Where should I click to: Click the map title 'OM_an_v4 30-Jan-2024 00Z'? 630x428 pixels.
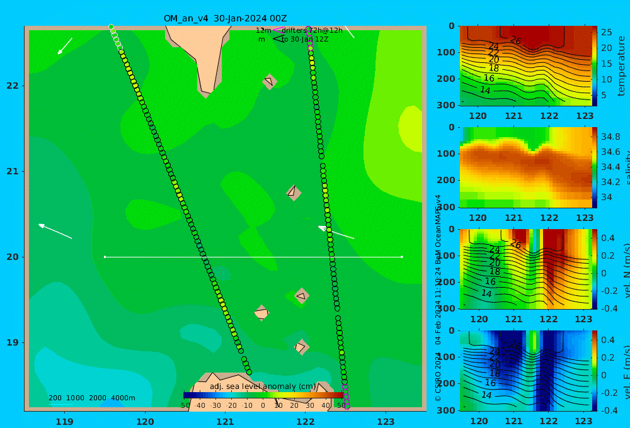(225, 18)
